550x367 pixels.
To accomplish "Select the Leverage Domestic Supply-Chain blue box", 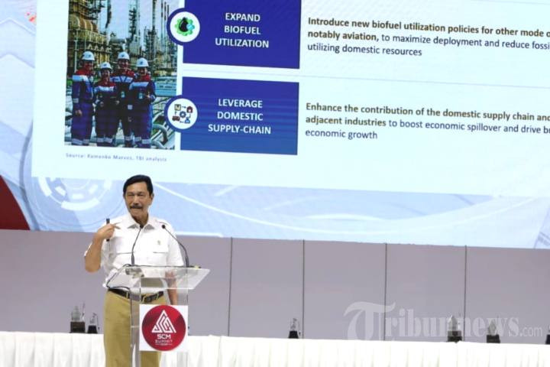I will point(240,115).
